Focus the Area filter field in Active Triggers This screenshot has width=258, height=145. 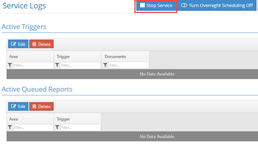coord(33,65)
